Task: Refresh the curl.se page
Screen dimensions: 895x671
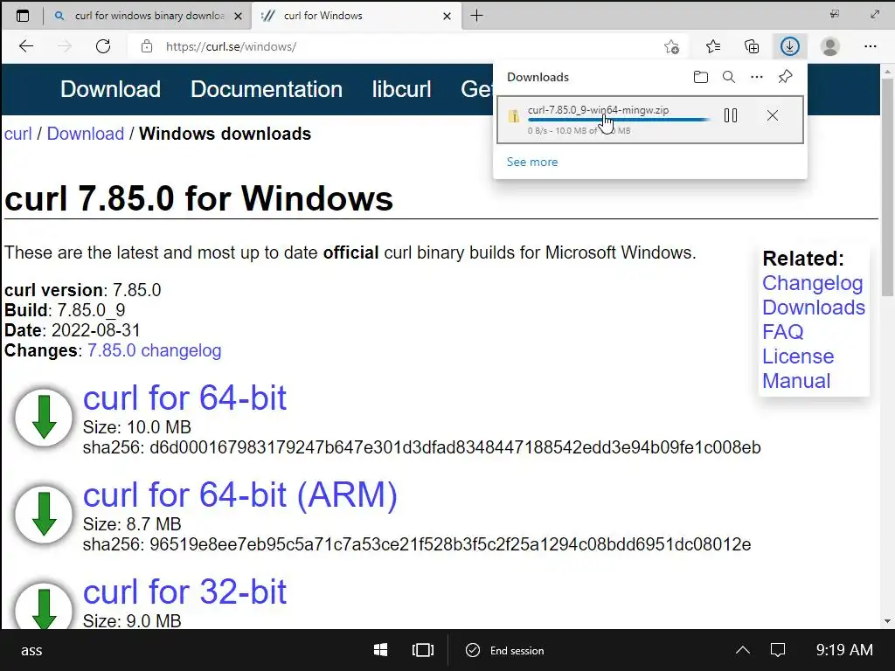Action: pyautogui.click(x=103, y=46)
